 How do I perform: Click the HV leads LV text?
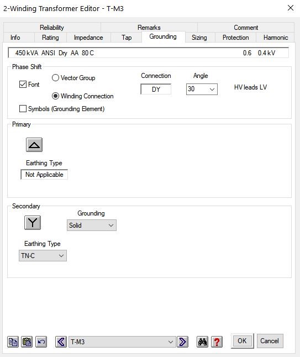pyautogui.click(x=250, y=87)
